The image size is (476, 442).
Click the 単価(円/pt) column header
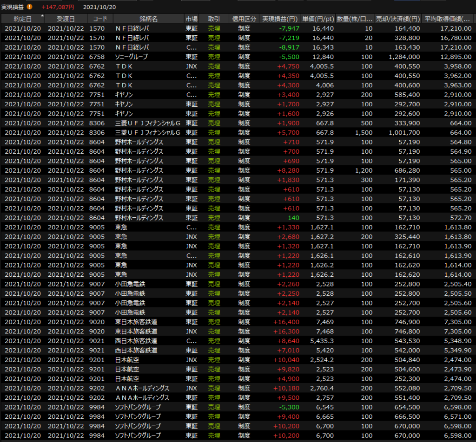(x=318, y=19)
